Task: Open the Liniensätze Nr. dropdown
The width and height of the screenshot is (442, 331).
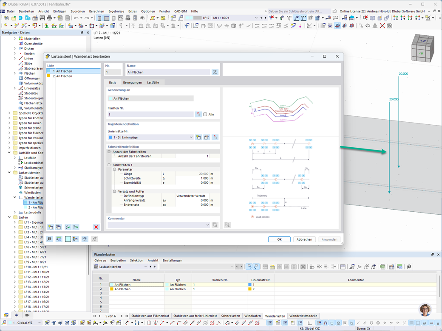Action: point(191,137)
